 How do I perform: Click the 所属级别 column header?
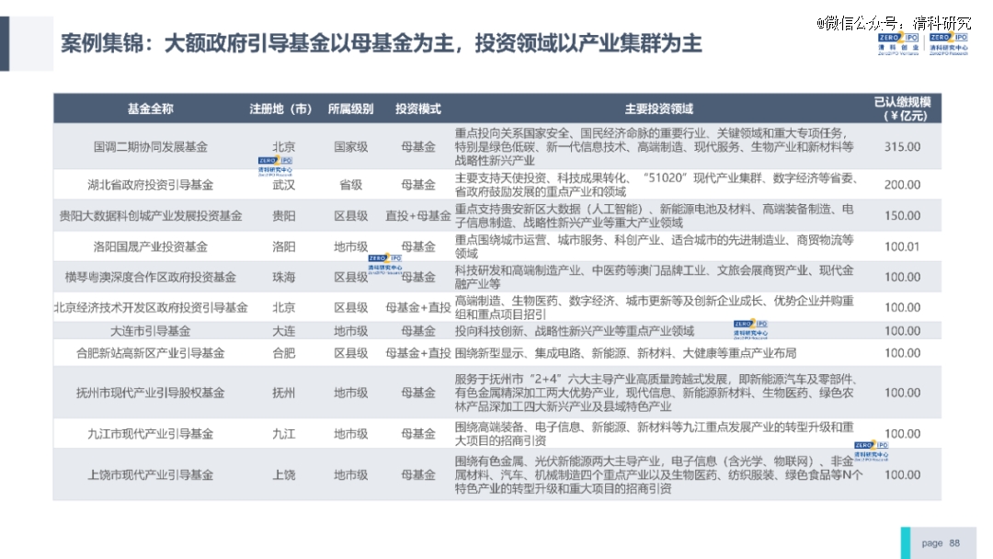click(350, 108)
